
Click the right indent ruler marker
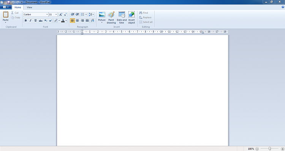(203, 32)
